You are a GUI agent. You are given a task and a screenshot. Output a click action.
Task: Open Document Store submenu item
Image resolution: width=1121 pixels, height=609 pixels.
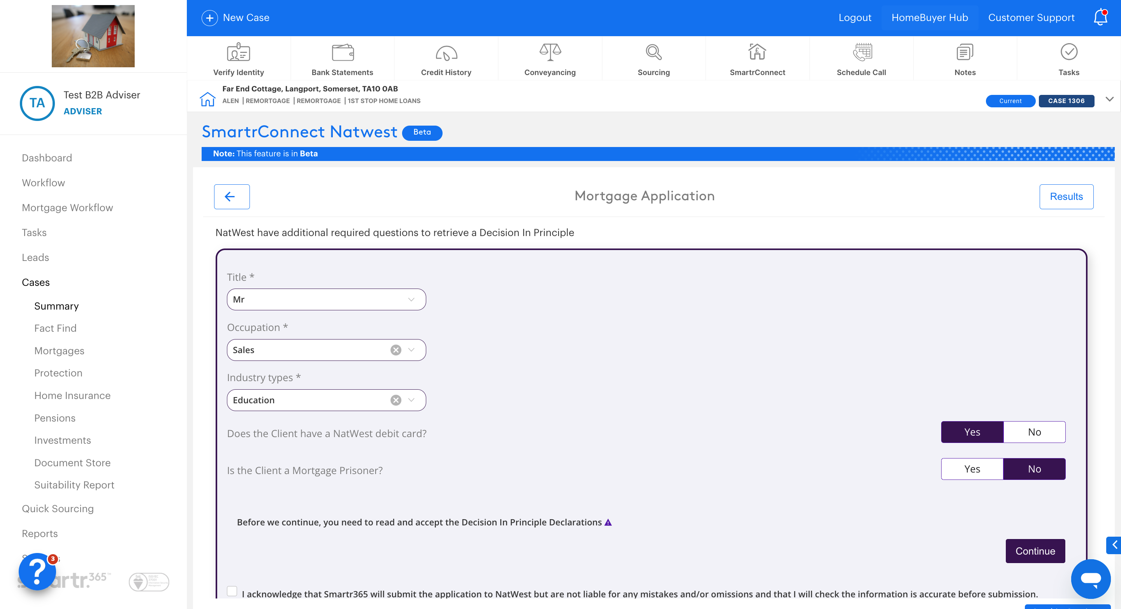pos(72,463)
